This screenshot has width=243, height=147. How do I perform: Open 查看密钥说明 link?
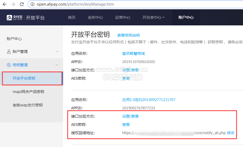click(128, 35)
